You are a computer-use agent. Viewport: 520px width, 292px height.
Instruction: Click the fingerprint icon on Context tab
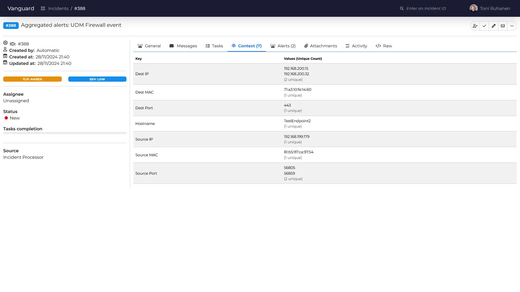click(x=234, y=46)
